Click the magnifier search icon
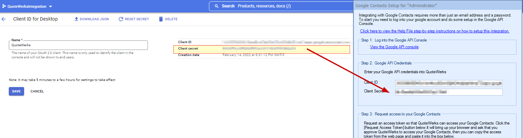This screenshot has height=138, width=523. [x=216, y=6]
